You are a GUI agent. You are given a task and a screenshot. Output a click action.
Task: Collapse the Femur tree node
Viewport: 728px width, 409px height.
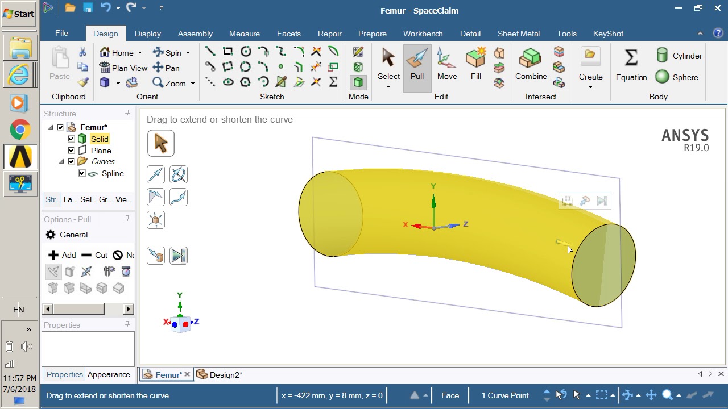pyautogui.click(x=51, y=127)
